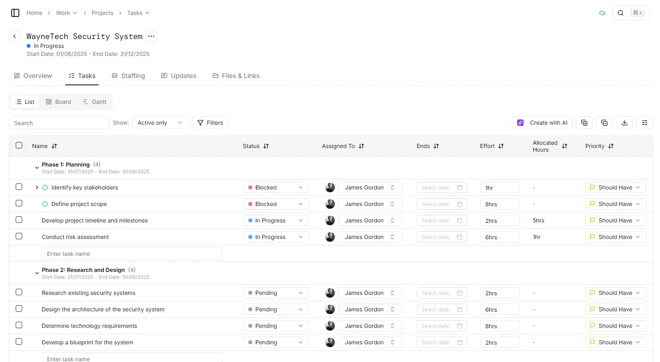Click priority flag icon on Define project scope row
The height and width of the screenshot is (362, 660).
592,204
